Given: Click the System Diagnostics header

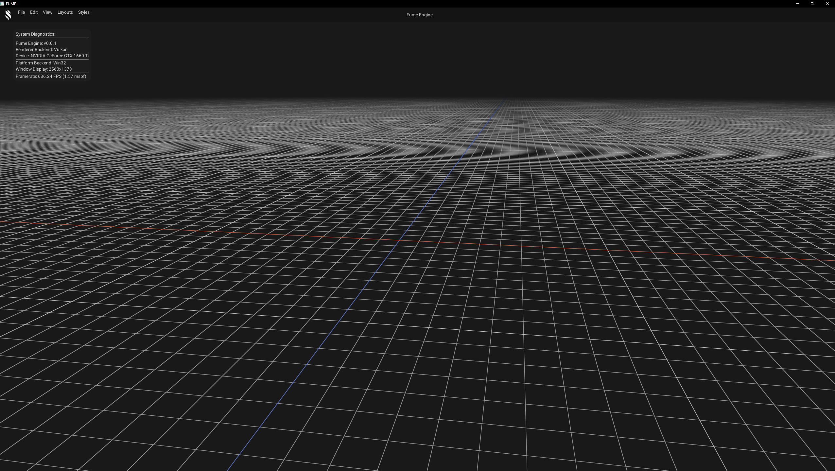Looking at the screenshot, I should (35, 34).
